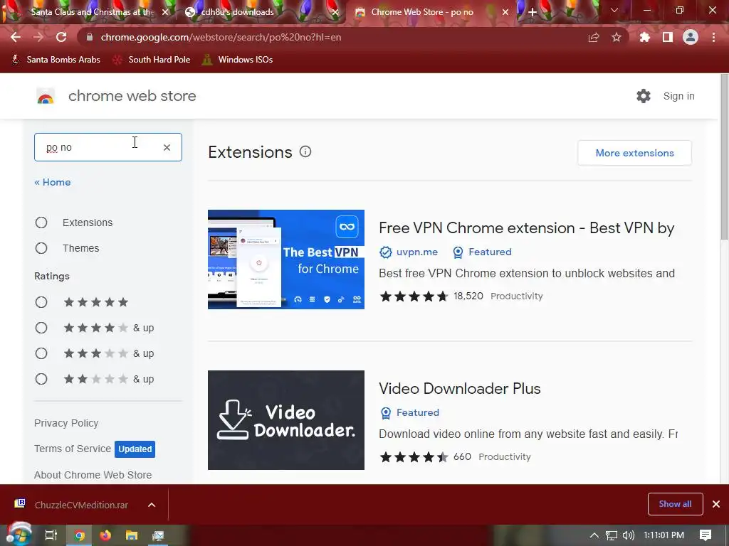Click Show all downloads button
This screenshot has width=729, height=546.
pos(675,504)
